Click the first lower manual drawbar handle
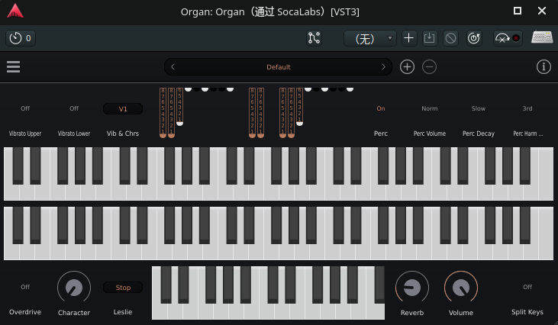Screen dimensions: 558x325 coord(282,135)
